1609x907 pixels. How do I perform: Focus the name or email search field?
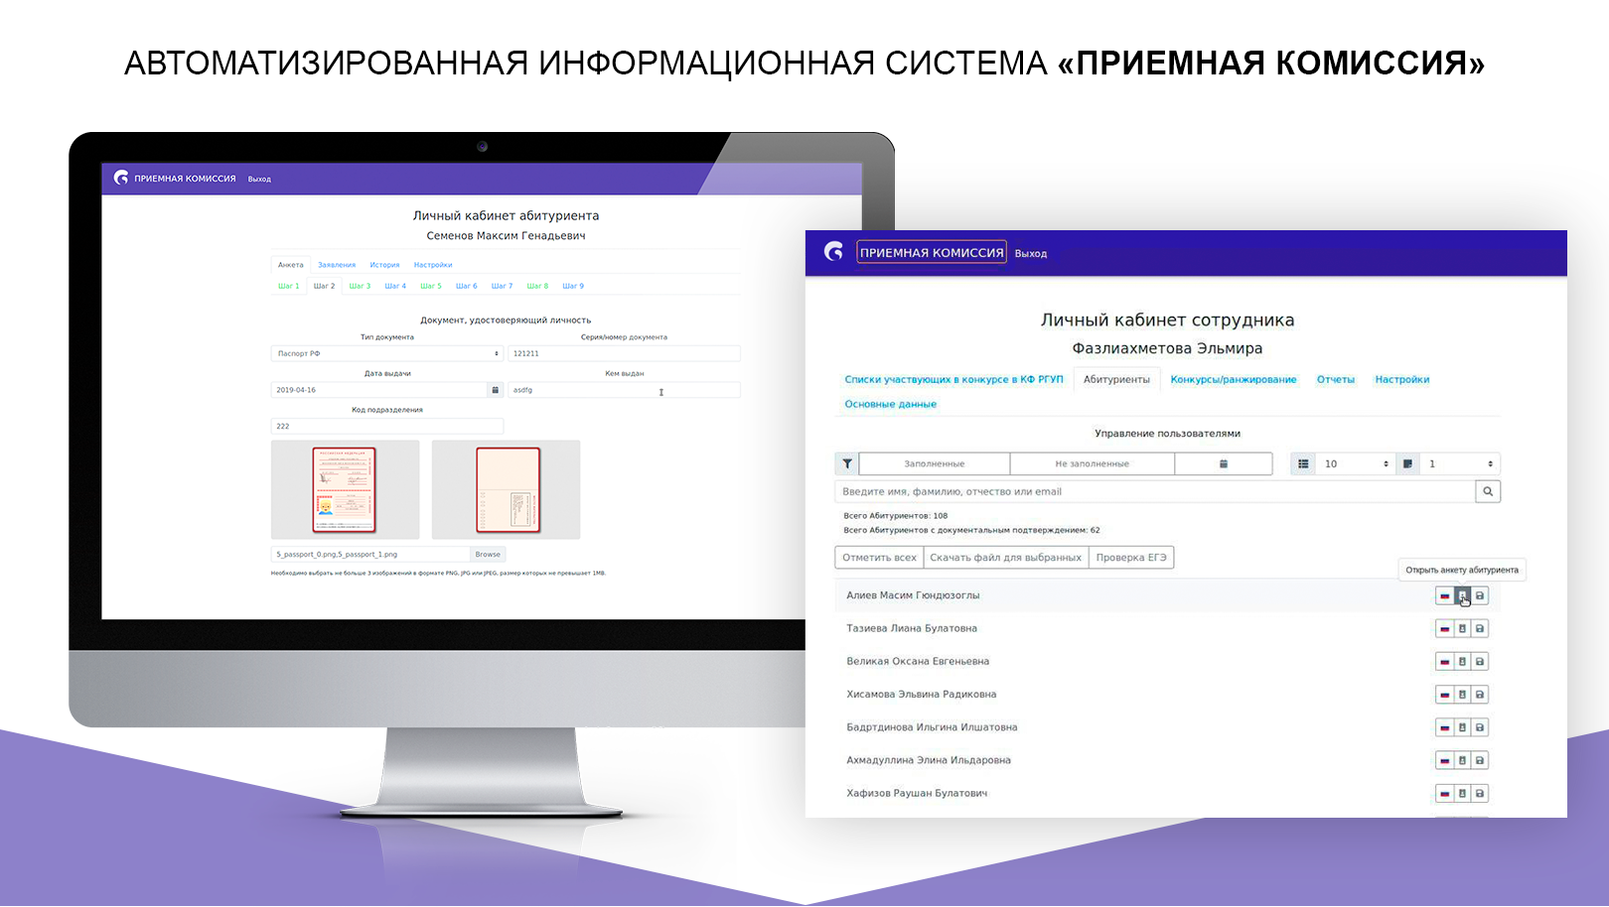1155,491
